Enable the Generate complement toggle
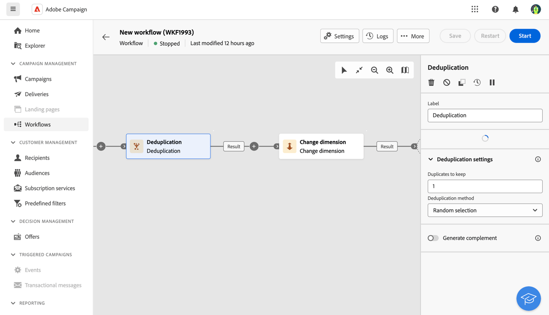The image size is (549, 315). click(x=433, y=238)
